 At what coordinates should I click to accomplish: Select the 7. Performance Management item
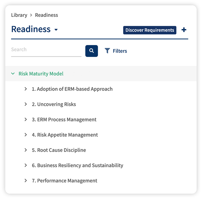coord(65,181)
